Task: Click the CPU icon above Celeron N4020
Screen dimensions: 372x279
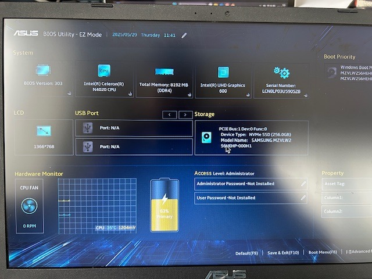Action: (104, 70)
